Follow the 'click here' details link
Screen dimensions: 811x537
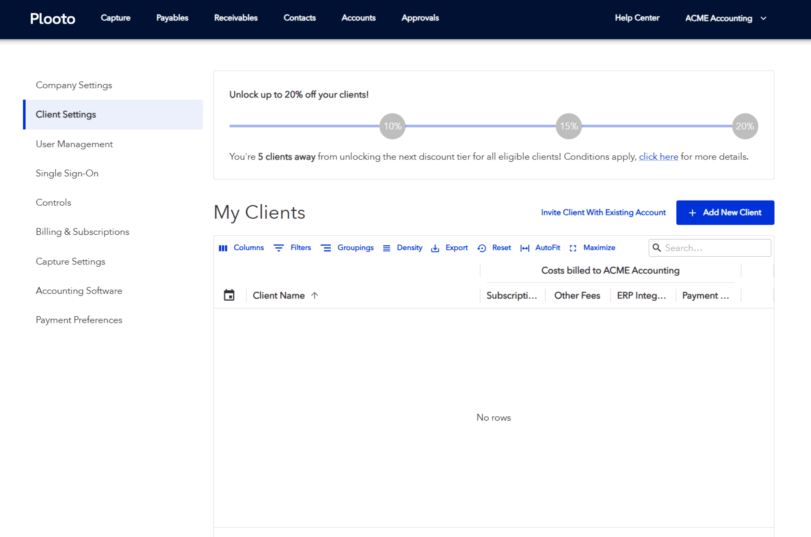tap(658, 157)
